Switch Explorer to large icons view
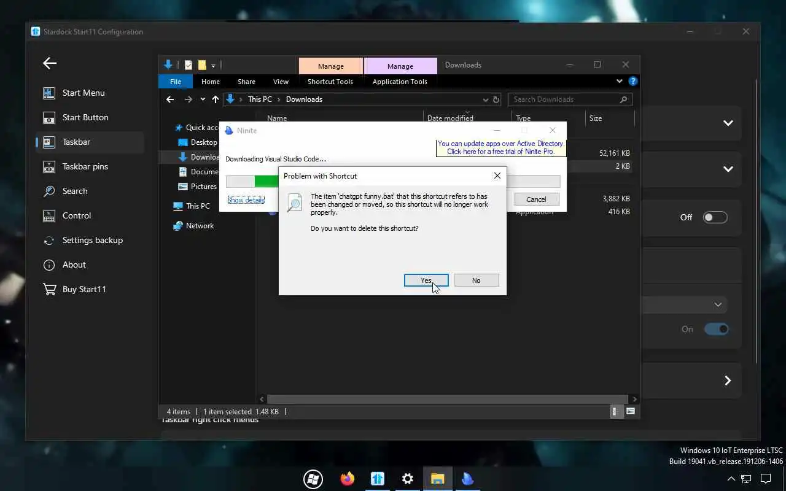This screenshot has width=786, height=491. tap(630, 411)
